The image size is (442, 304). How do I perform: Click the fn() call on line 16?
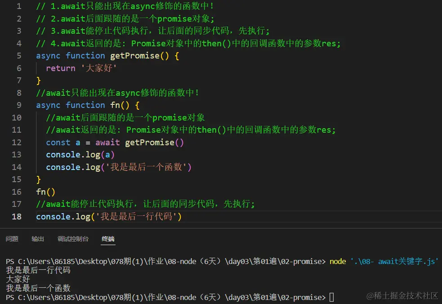pos(45,192)
